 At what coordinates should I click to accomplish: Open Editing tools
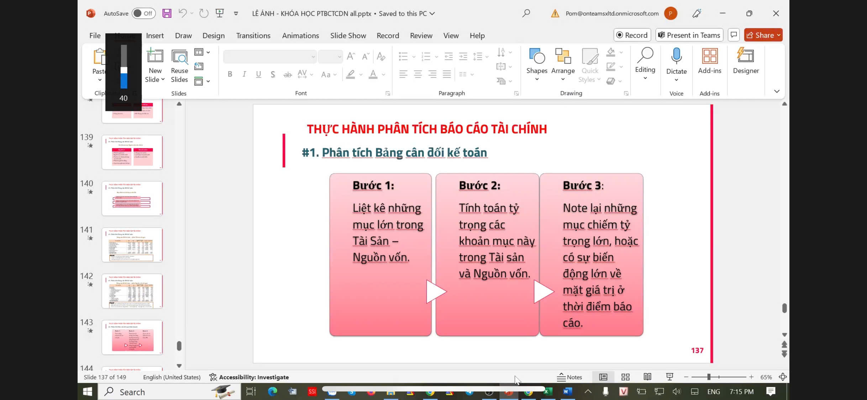[645, 64]
